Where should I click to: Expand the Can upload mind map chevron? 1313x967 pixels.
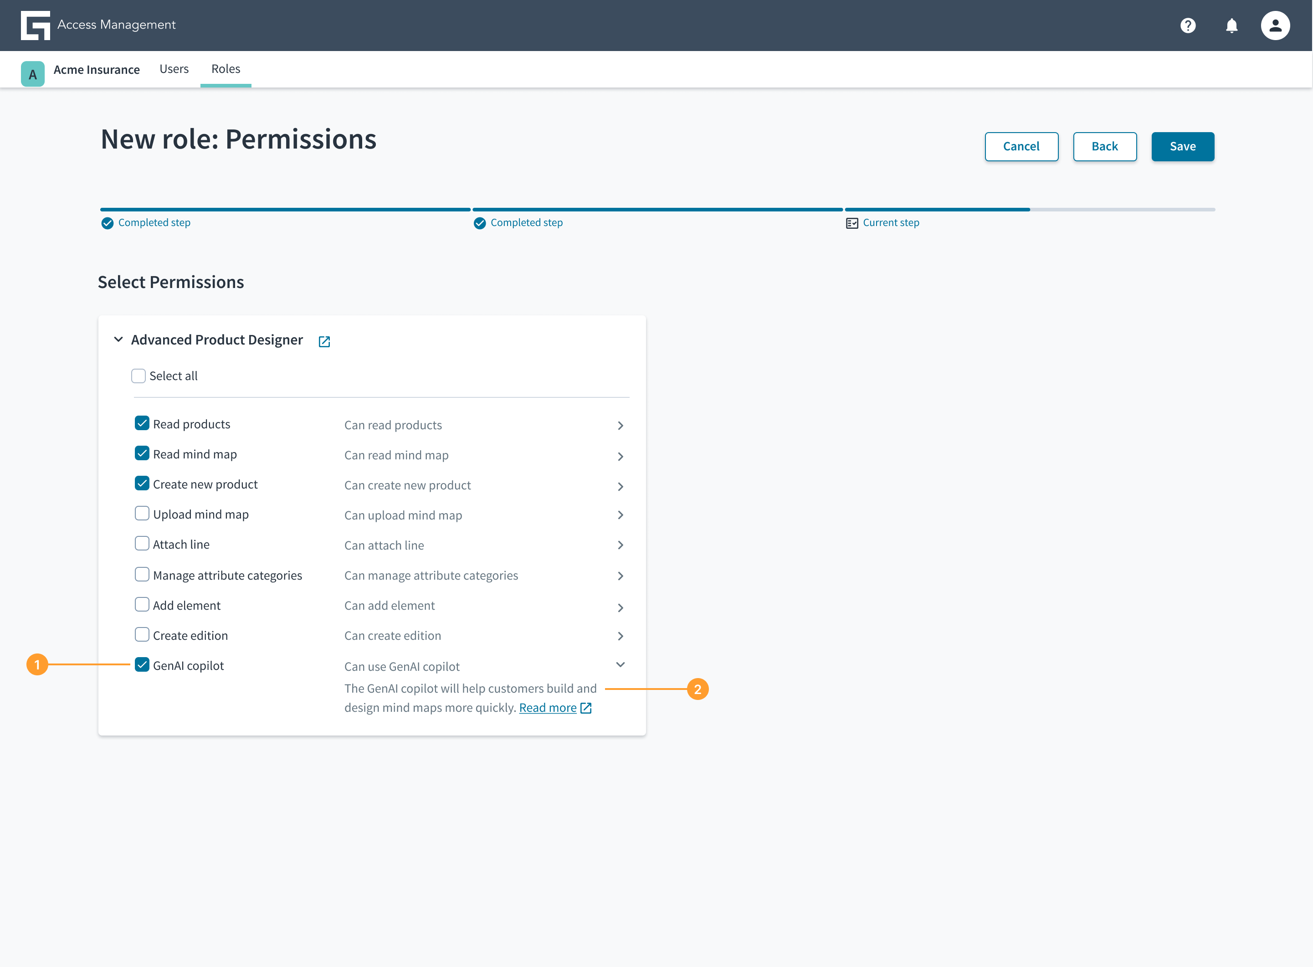pos(620,515)
